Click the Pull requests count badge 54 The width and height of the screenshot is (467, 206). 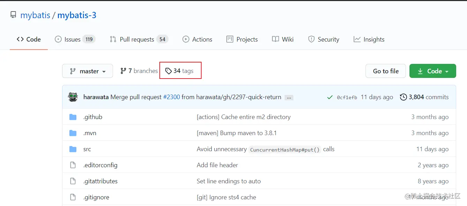pyautogui.click(x=162, y=39)
